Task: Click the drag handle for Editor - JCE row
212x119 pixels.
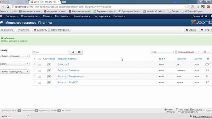Action: [x=35, y=64]
